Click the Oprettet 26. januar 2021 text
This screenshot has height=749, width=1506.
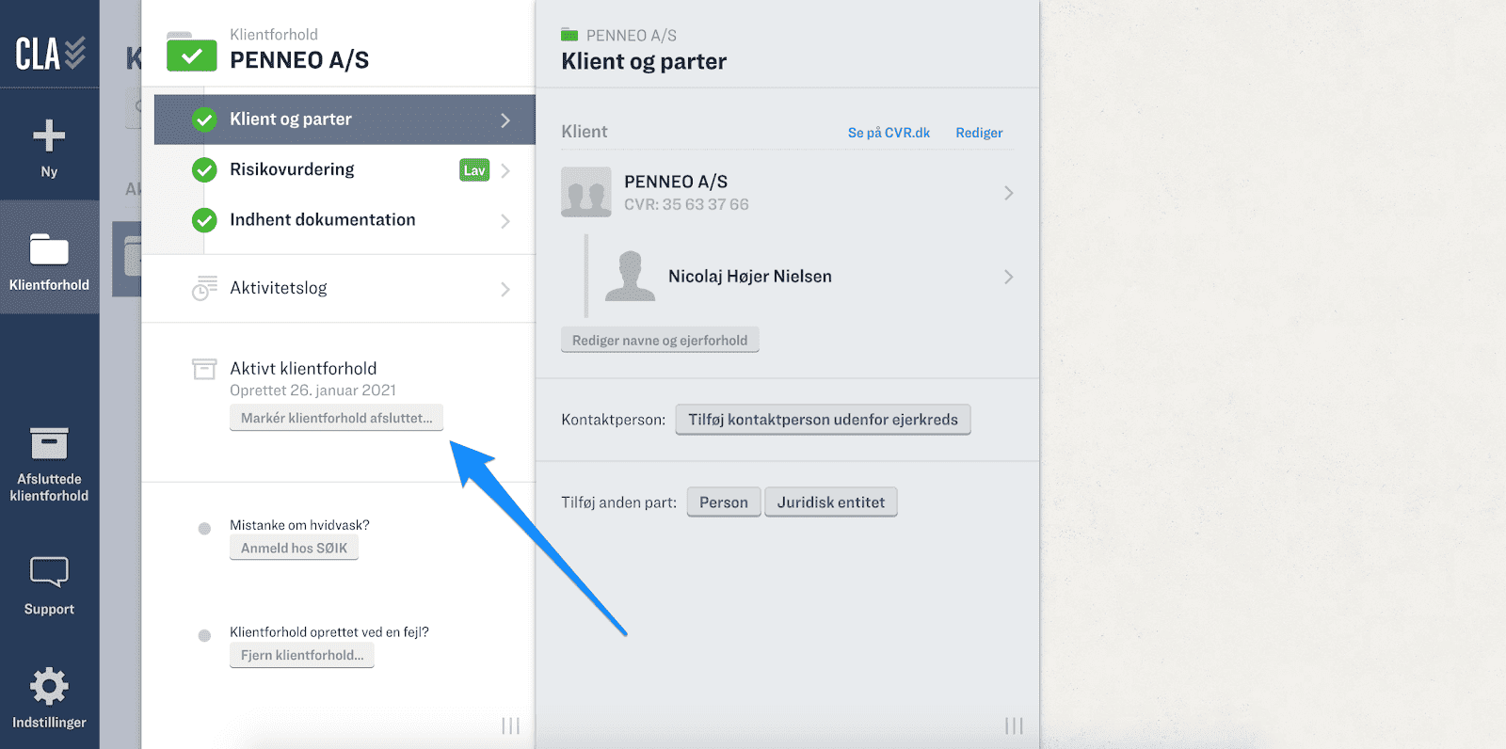(x=312, y=390)
